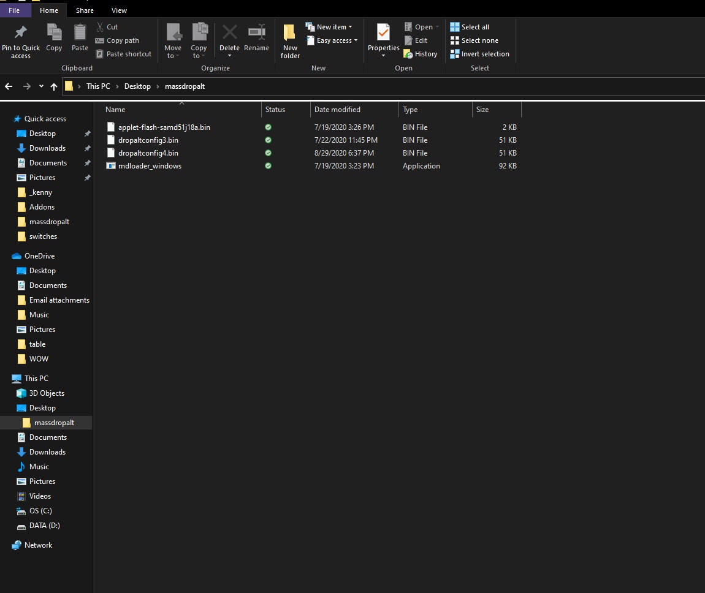Select the dropaltconfig4.bin file
The height and width of the screenshot is (593, 705).
148,153
